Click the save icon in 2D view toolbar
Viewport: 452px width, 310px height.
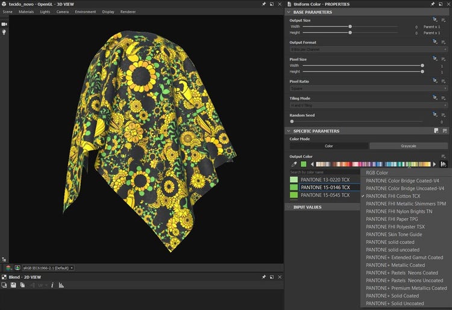[13, 285]
